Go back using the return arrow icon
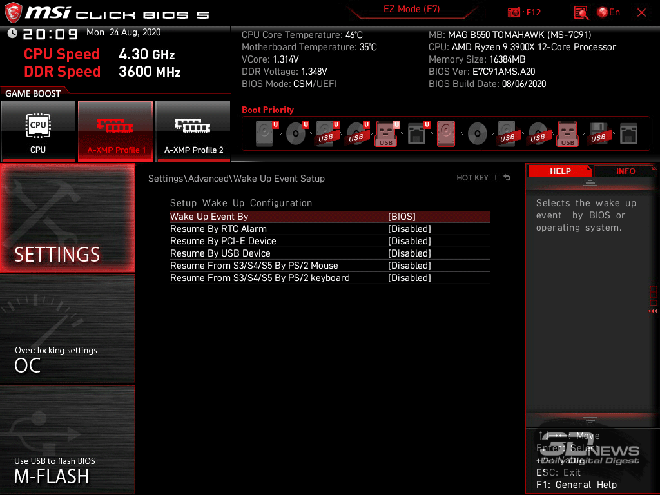Viewport: 660px width, 495px height. [507, 178]
